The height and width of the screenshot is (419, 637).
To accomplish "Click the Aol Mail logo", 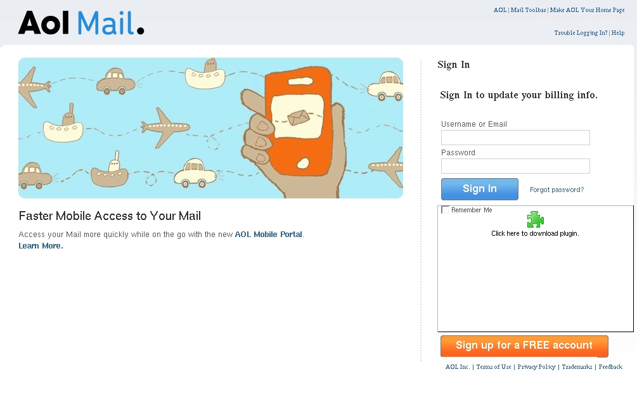I will pyautogui.click(x=81, y=23).
